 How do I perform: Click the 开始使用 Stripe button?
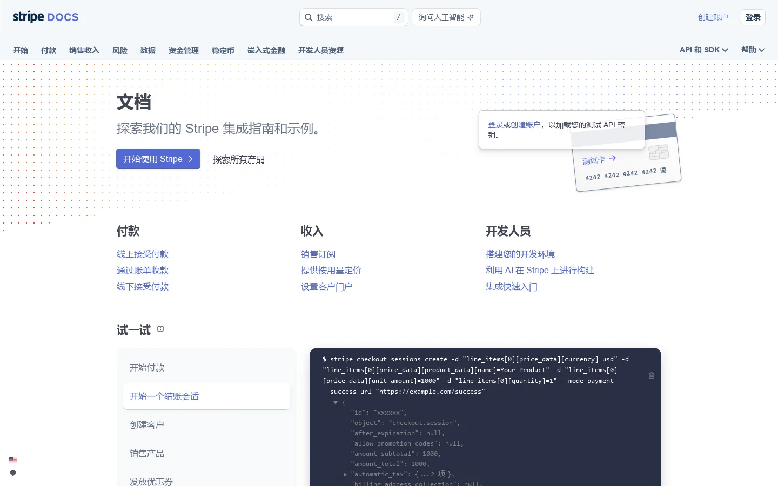158,159
